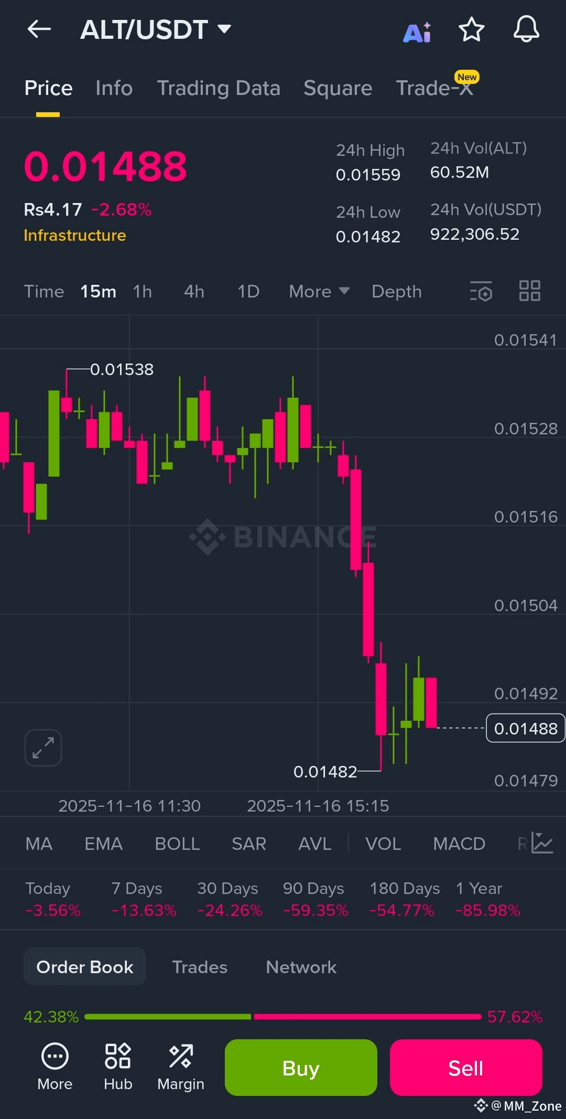Add ALT/USDT to favorites with star
This screenshot has height=1119, width=566.
click(x=471, y=29)
